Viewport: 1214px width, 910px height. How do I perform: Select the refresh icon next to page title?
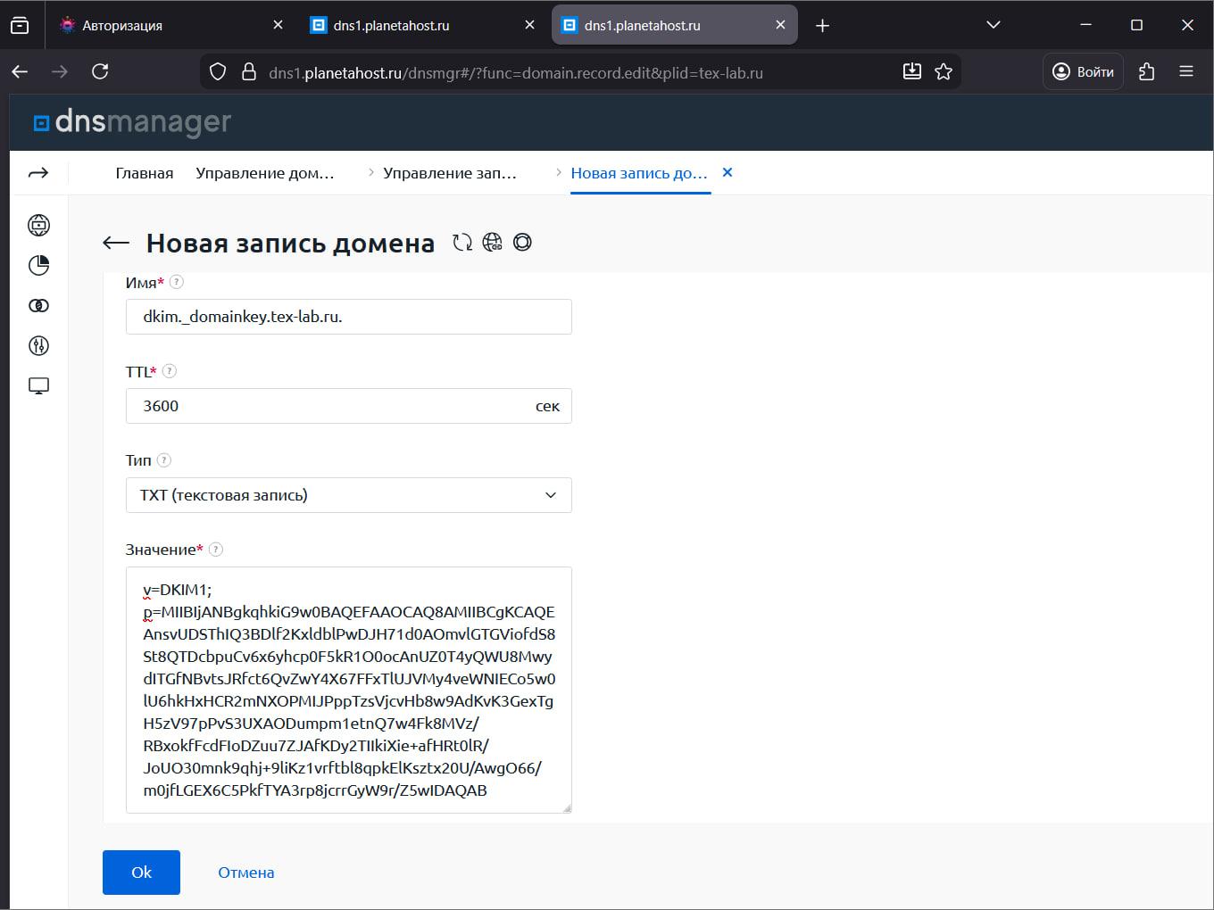tap(462, 242)
